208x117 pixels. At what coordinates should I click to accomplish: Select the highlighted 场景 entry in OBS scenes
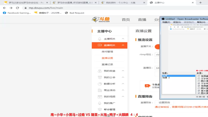(x=179, y=76)
